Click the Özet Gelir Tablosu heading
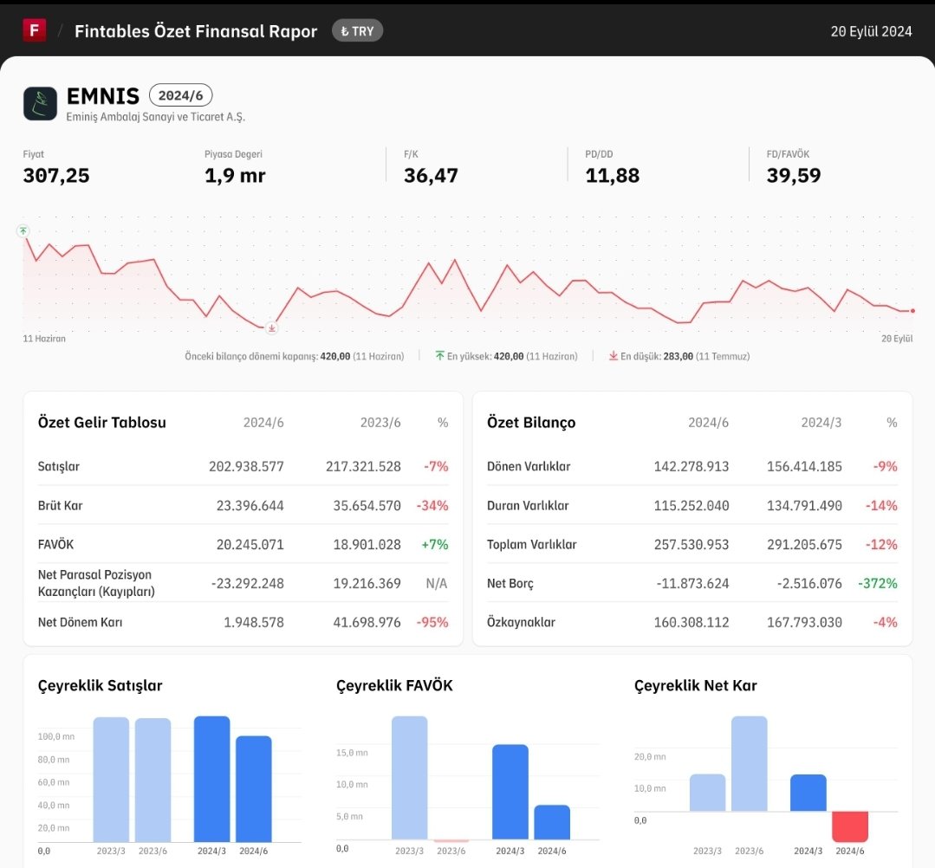The height and width of the screenshot is (868, 935). click(102, 422)
